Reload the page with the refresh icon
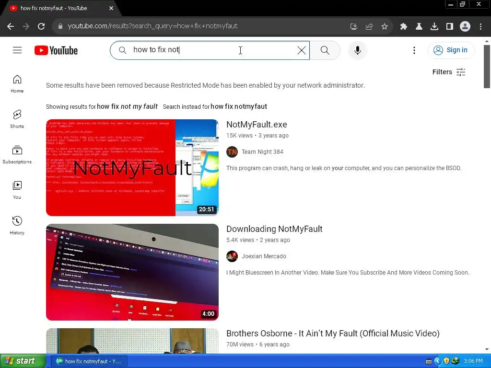Viewport: 491px width, 368px height. tap(41, 26)
